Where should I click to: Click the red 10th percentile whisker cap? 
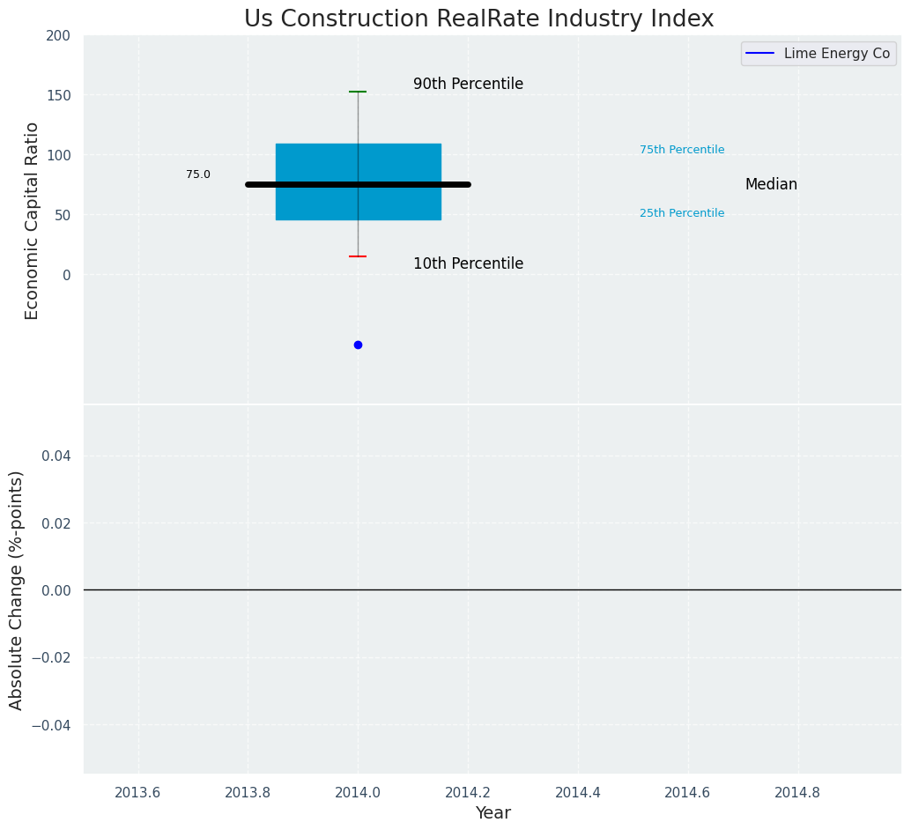point(358,256)
